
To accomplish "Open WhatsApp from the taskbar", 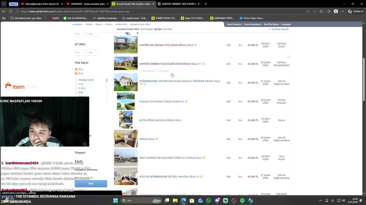I will [209, 200].
